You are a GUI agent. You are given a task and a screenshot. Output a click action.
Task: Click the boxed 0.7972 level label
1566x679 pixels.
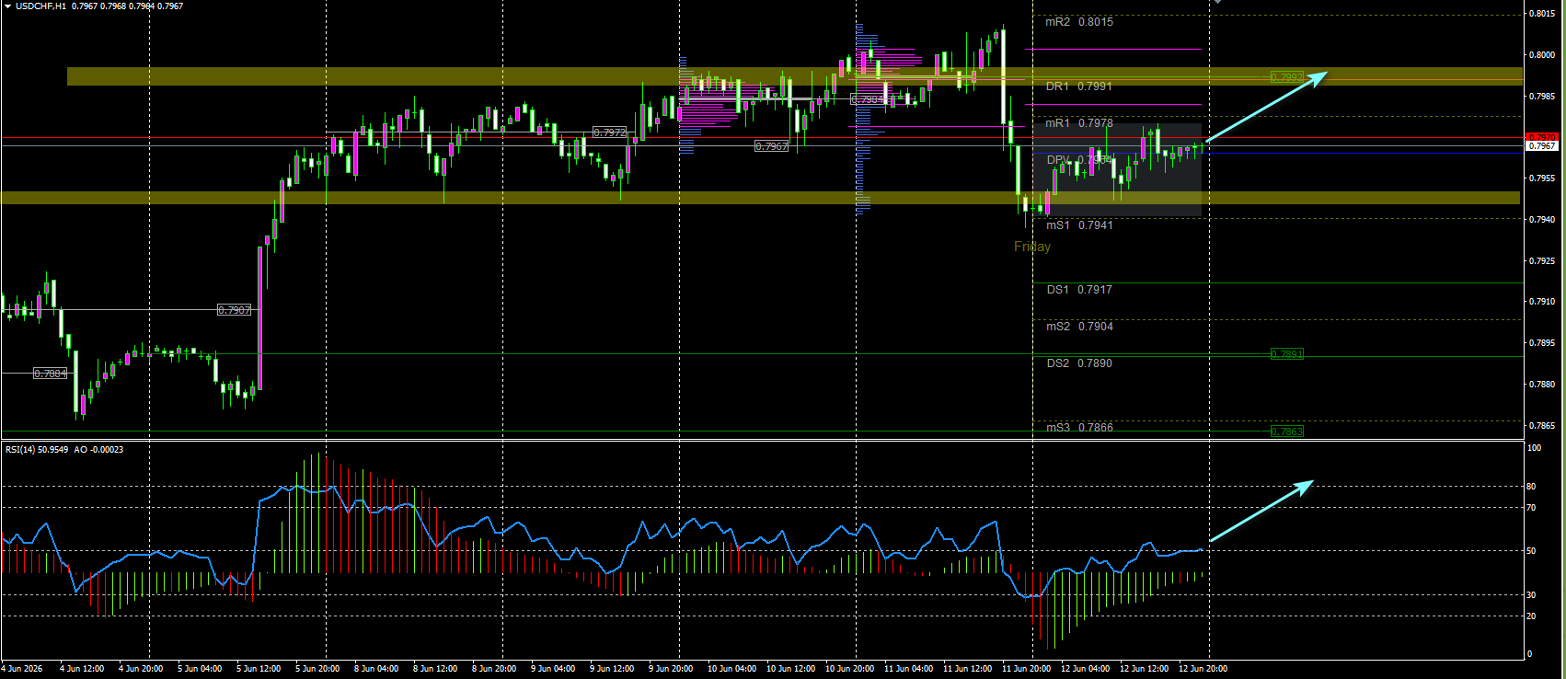tap(609, 132)
